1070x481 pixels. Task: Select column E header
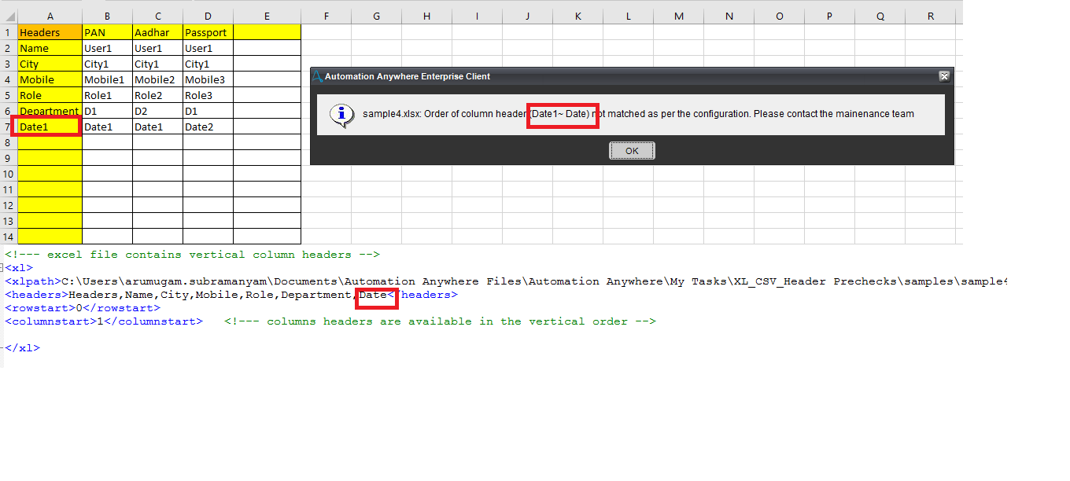click(267, 16)
